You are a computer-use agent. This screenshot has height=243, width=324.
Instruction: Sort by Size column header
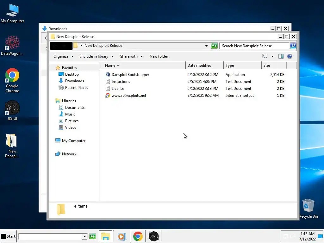(x=274, y=65)
